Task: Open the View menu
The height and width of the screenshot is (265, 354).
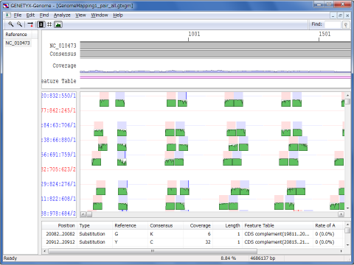Action: (80, 15)
